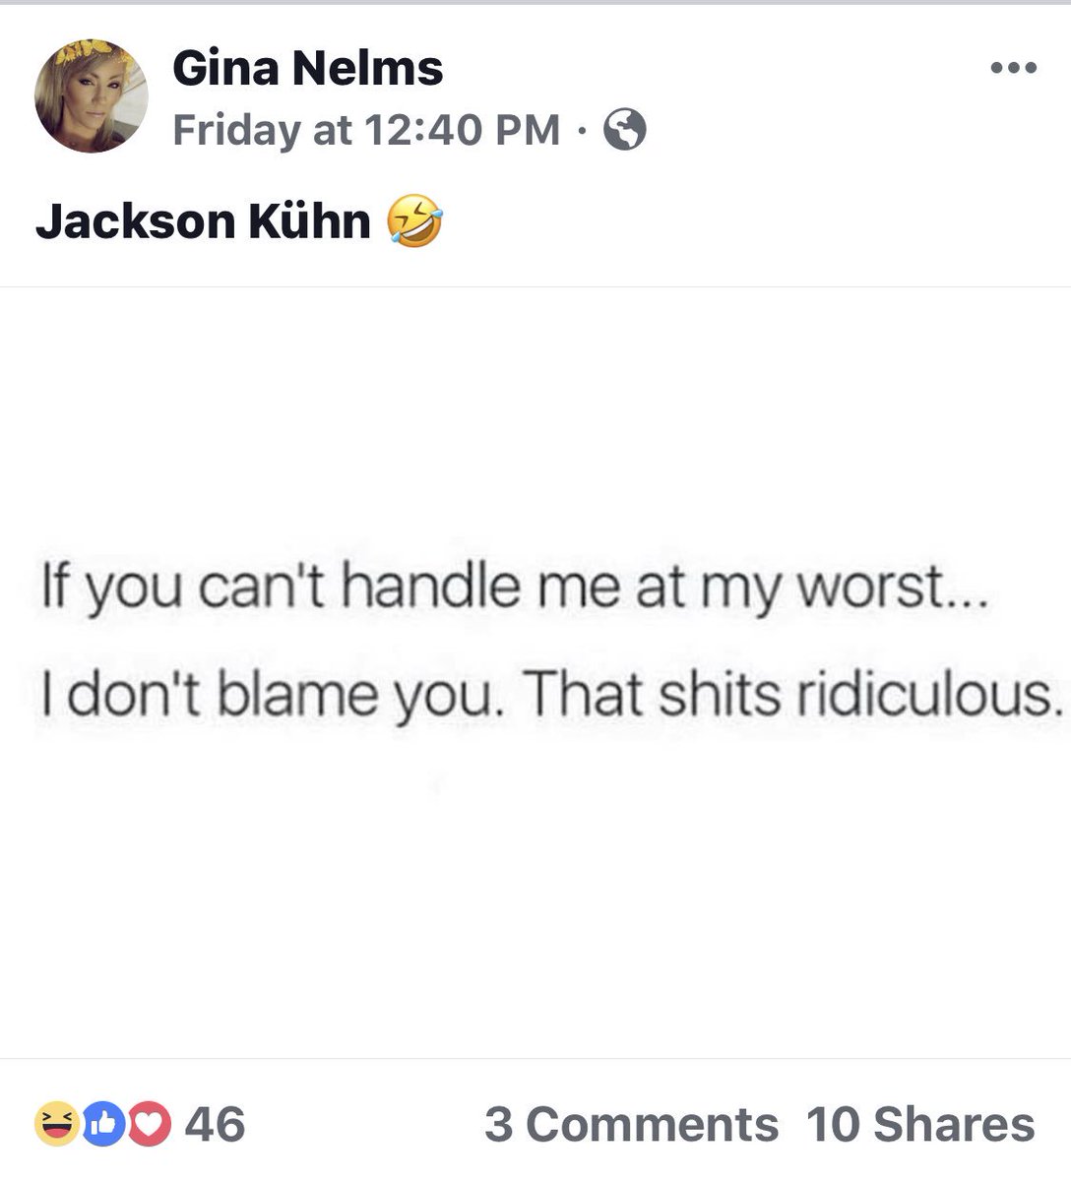Click the "12:40 PM" time text
This screenshot has height=1181, width=1071.
462,130
